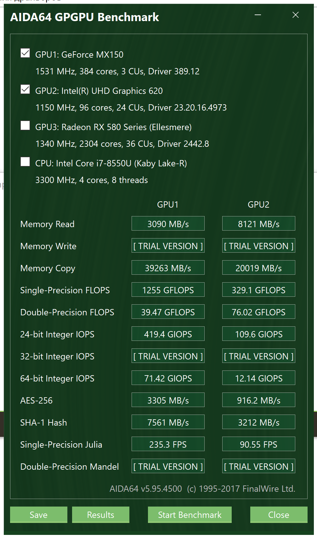Click the Single-Precision FLOPS label
Viewport: 317px width, 539px height.
point(65,290)
